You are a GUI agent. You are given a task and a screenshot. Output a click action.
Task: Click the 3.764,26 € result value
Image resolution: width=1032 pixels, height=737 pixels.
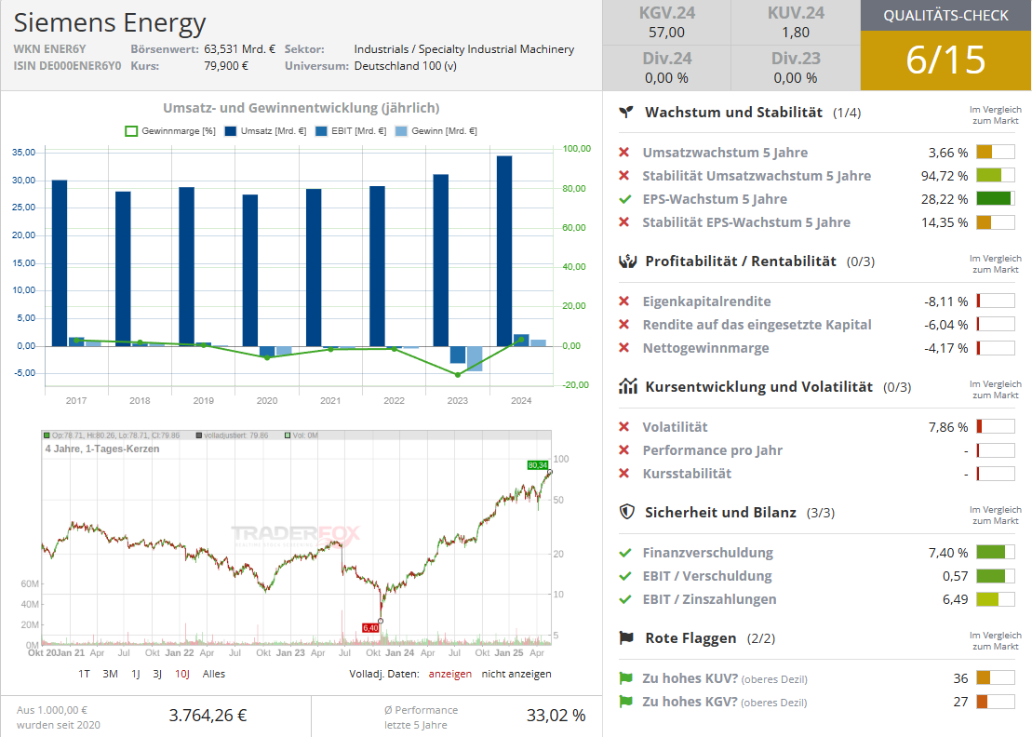coord(208,716)
